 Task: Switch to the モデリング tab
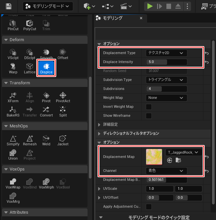[x=113, y=18]
